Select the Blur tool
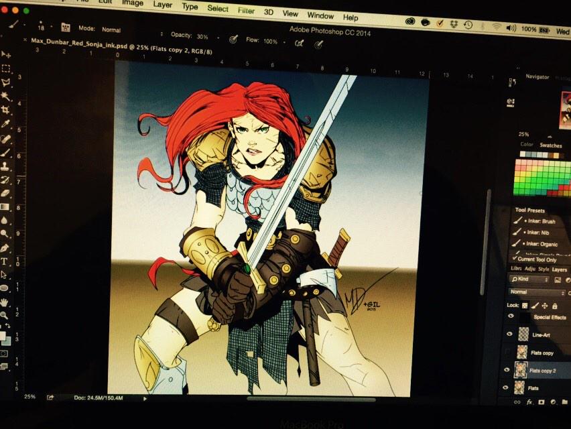 pyautogui.click(x=5, y=221)
